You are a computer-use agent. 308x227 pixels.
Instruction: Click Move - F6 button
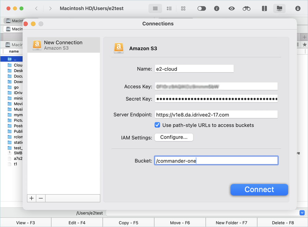(180, 223)
